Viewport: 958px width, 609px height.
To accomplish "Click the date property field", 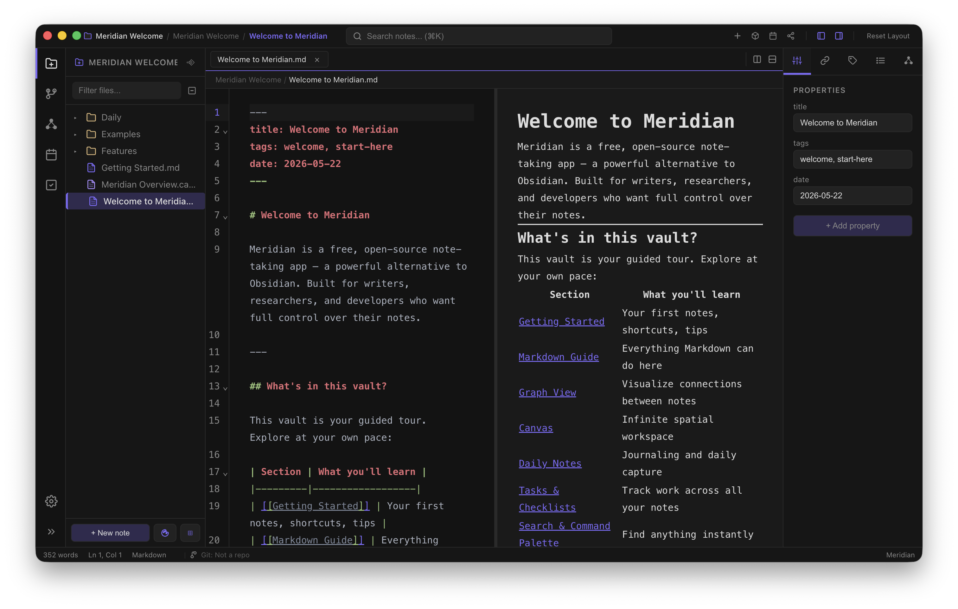I will [x=852, y=196].
